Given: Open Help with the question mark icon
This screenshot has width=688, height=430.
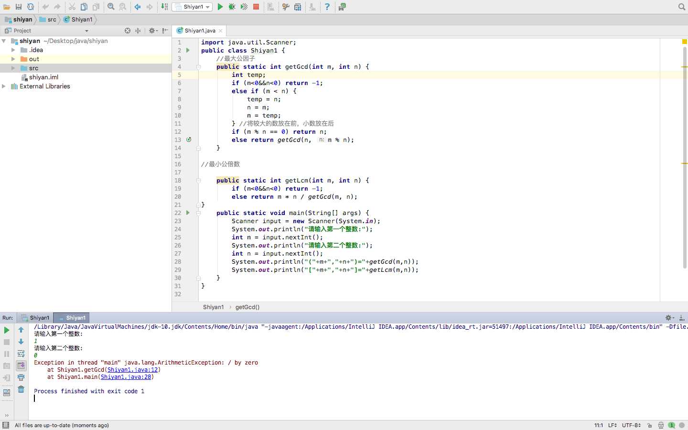Looking at the screenshot, I should (327, 7).
